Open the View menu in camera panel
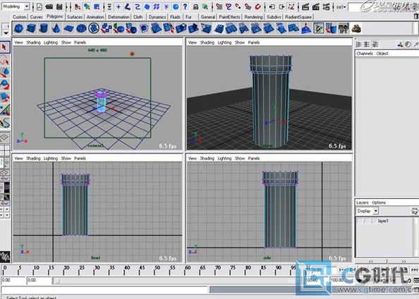The width and height of the screenshot is (419, 299). pos(18,42)
